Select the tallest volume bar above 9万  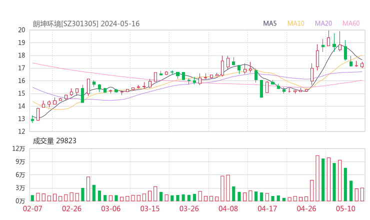coord(317,178)
